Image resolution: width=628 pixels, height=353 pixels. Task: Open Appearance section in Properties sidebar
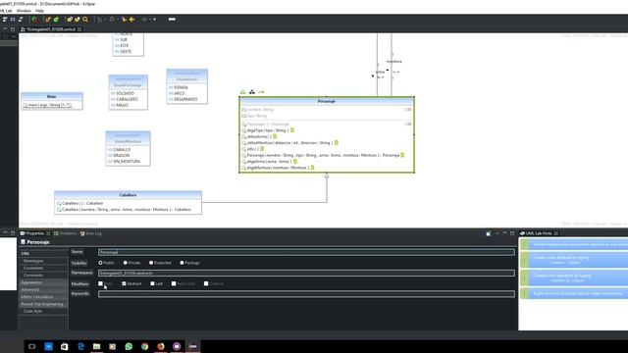pos(31,282)
